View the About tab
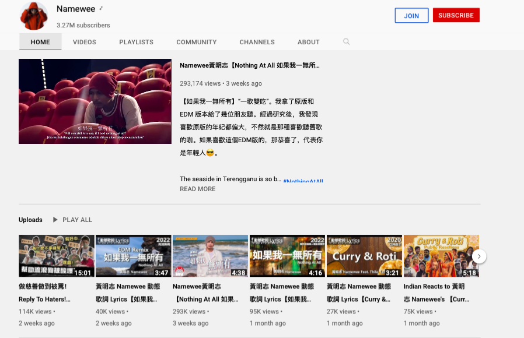The width and height of the screenshot is (524, 338). tap(308, 42)
